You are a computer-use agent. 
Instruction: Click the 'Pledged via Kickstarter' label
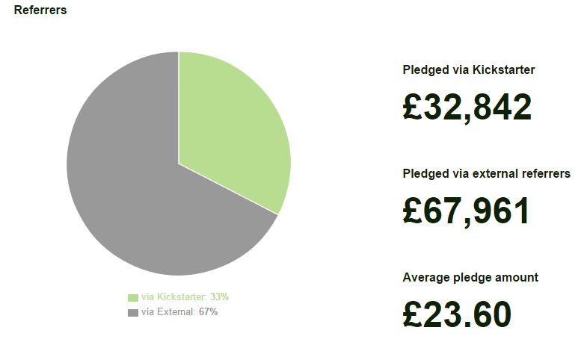click(469, 70)
